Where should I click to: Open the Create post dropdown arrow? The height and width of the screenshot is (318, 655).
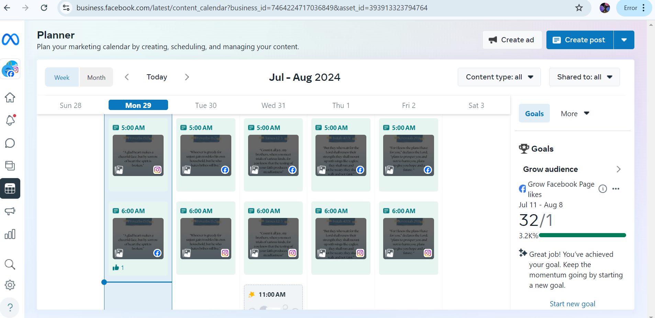624,40
